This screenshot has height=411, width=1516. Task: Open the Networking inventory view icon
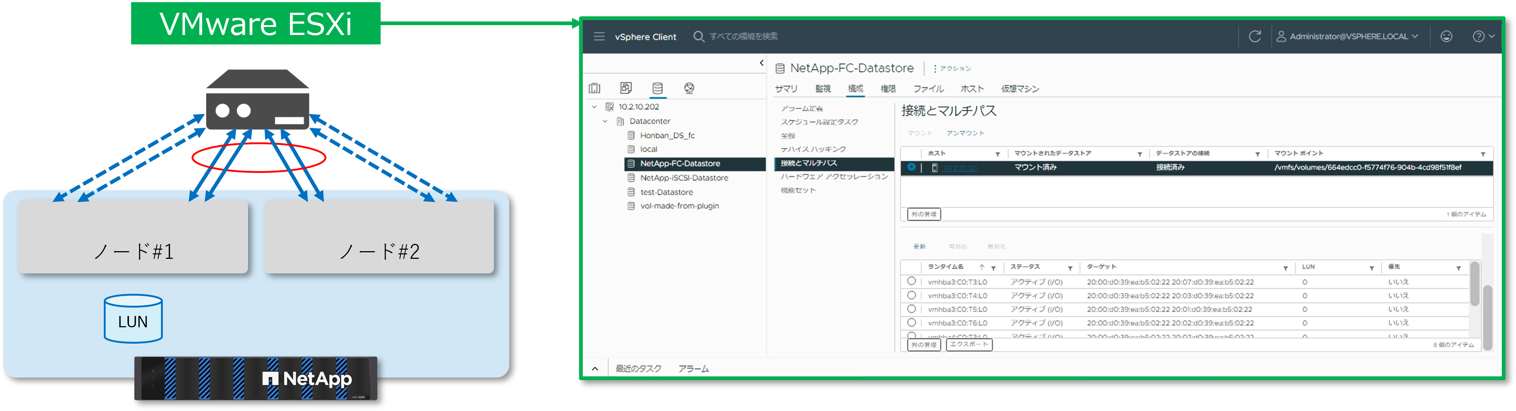pyautogui.click(x=689, y=88)
